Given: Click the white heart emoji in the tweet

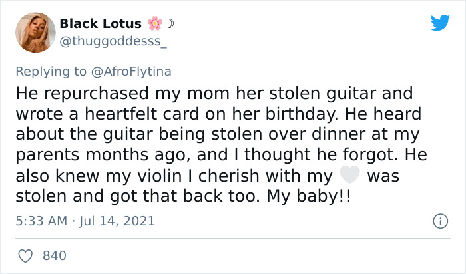Looking at the screenshot, I should pos(349,176).
